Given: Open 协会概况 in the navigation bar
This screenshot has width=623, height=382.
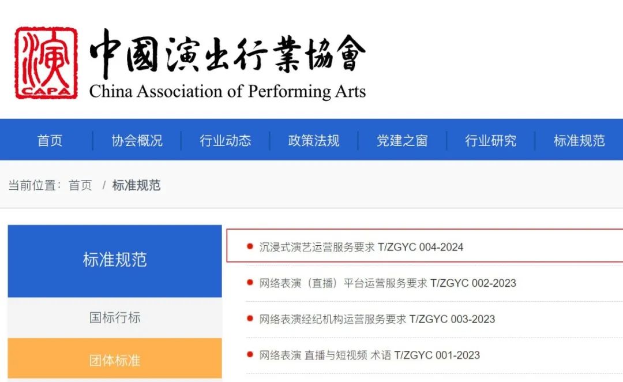Looking at the screenshot, I should pyautogui.click(x=137, y=140).
